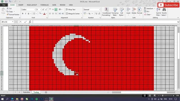Image resolution: width=180 pixels, height=101 pixels.
Task: Click the Align Left icon
Action: pyautogui.click(x=50, y=14)
